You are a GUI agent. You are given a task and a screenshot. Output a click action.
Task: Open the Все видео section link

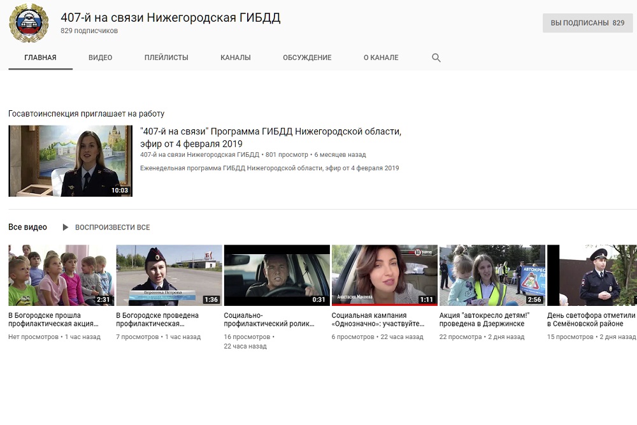tap(27, 227)
